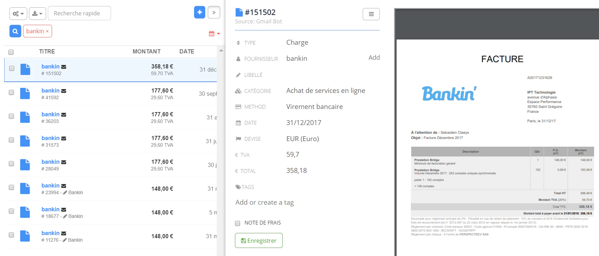Expand the red calendar date filter dropdown
599x256 pixels.
click(214, 34)
